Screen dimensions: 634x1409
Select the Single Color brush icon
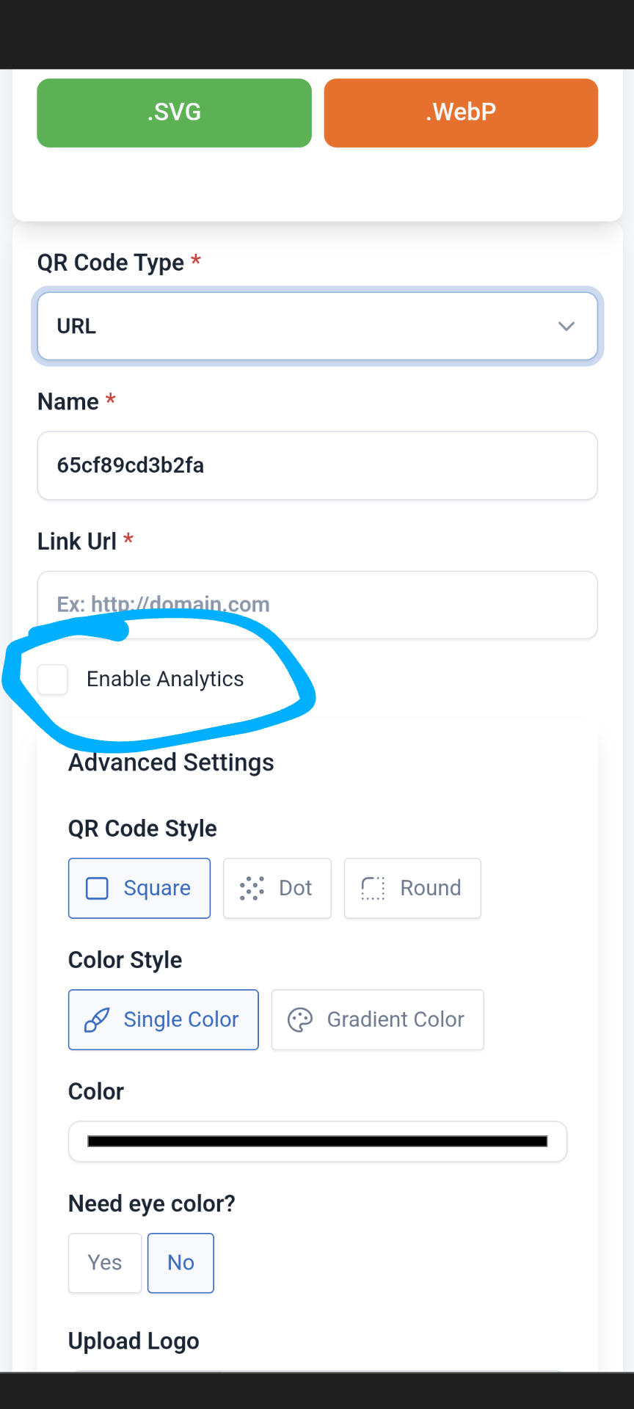pyautogui.click(x=97, y=1019)
